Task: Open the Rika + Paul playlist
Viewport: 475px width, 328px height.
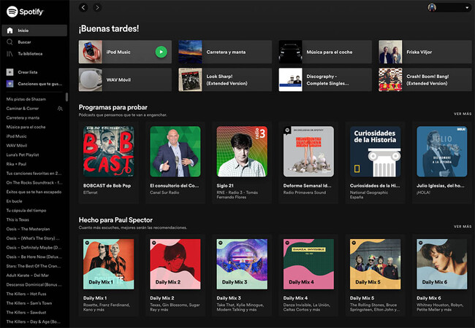Action: click(x=16, y=164)
